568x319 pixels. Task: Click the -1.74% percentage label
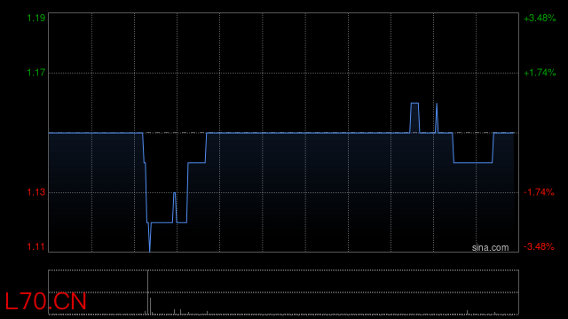pos(539,192)
